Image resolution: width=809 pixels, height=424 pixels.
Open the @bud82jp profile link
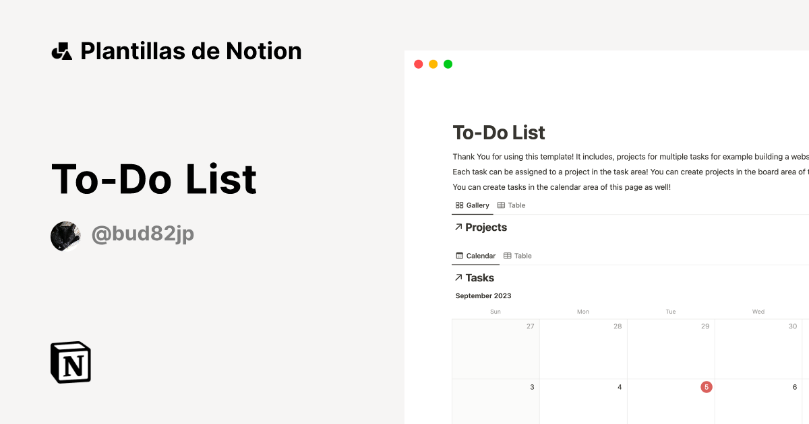(x=143, y=234)
